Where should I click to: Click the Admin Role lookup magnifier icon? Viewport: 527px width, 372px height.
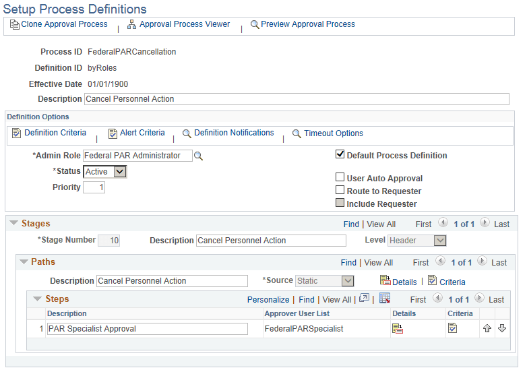point(198,156)
